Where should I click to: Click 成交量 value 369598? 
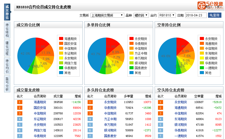click(58, 102)
